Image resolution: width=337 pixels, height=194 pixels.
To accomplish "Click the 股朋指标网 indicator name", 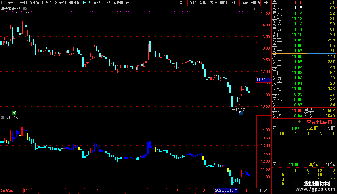I will [14, 118].
